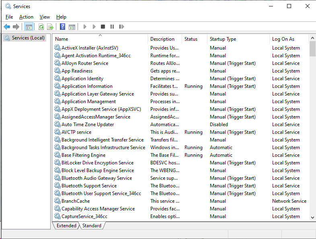Select Background Tasks Infrastructure Service

pos(103,148)
